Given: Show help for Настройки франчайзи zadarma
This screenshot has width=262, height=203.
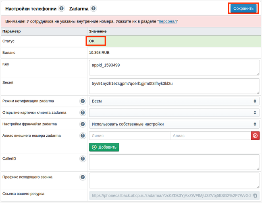Looking at the screenshot, I should (83, 124).
